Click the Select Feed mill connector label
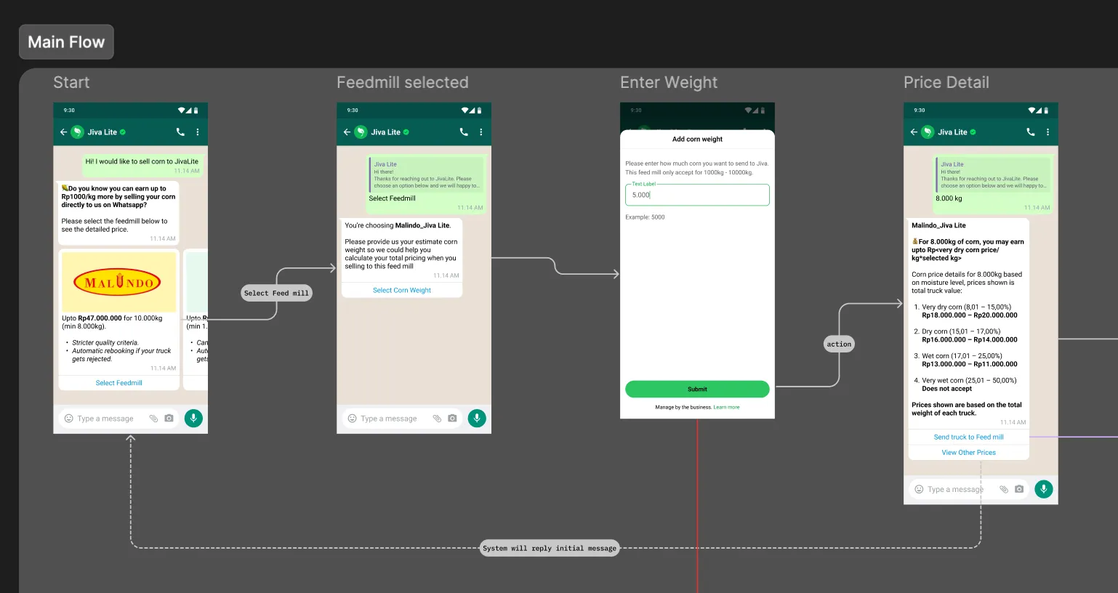 coord(276,293)
